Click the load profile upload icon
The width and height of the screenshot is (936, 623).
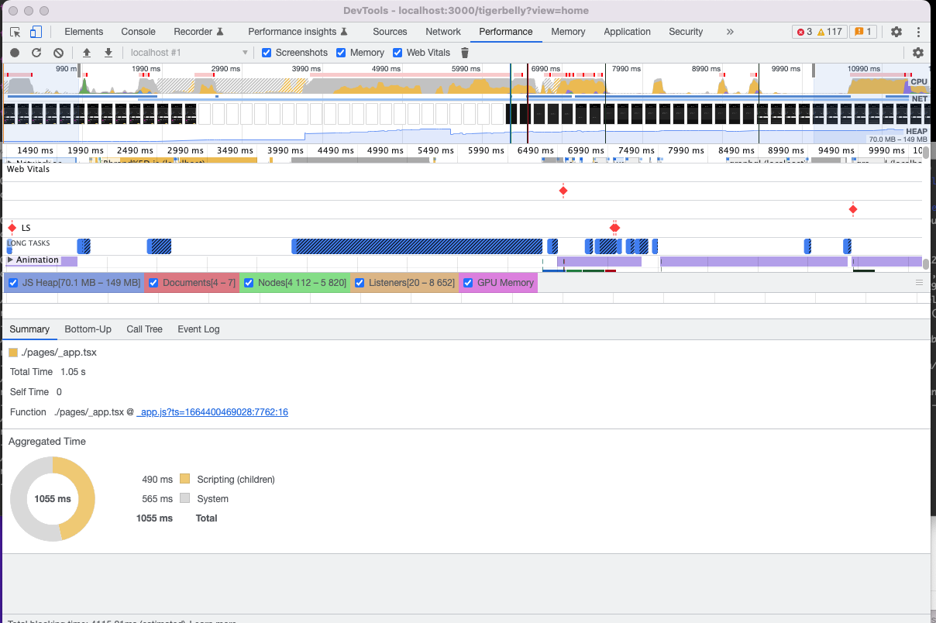87,53
